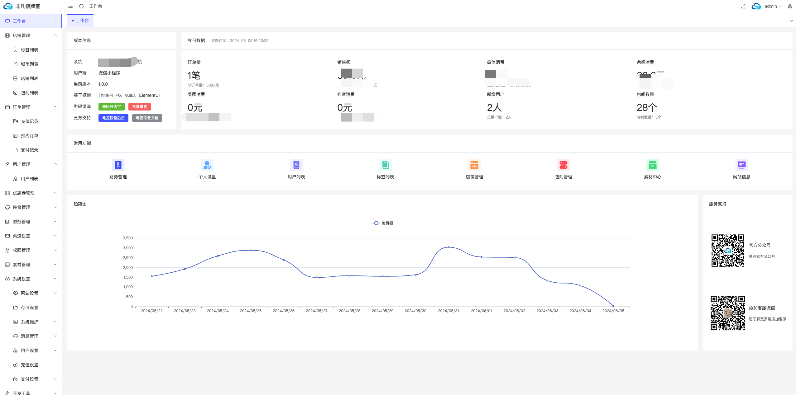The width and height of the screenshot is (796, 395).
Task: Click the 美团开店宝 green button
Action: click(x=111, y=107)
